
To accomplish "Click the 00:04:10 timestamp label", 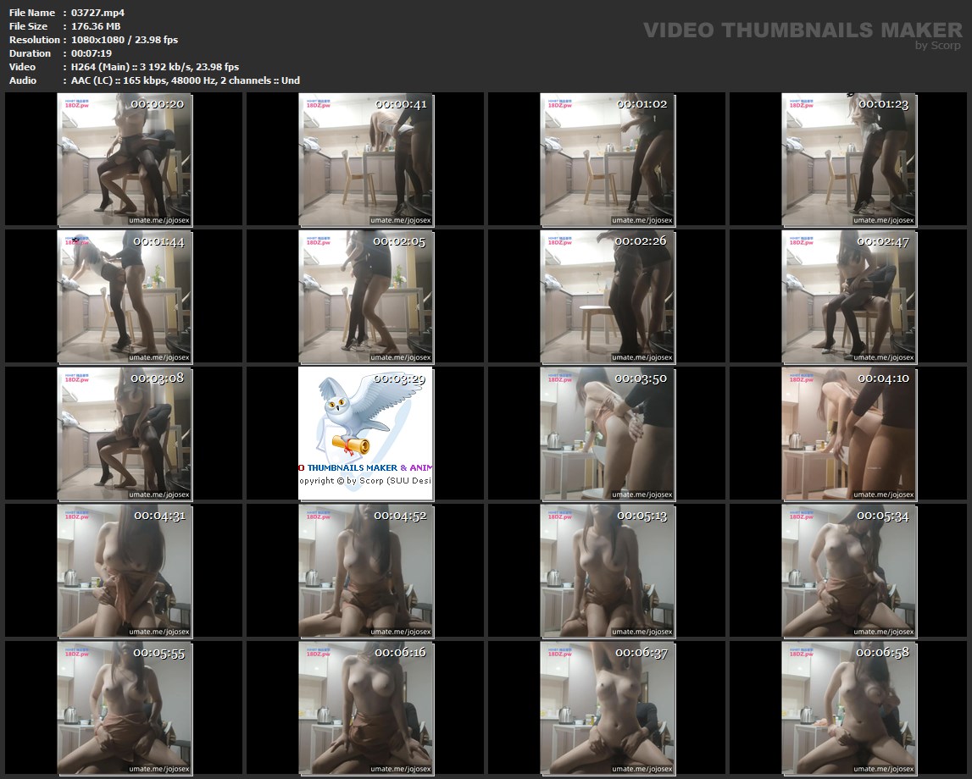I will point(882,378).
